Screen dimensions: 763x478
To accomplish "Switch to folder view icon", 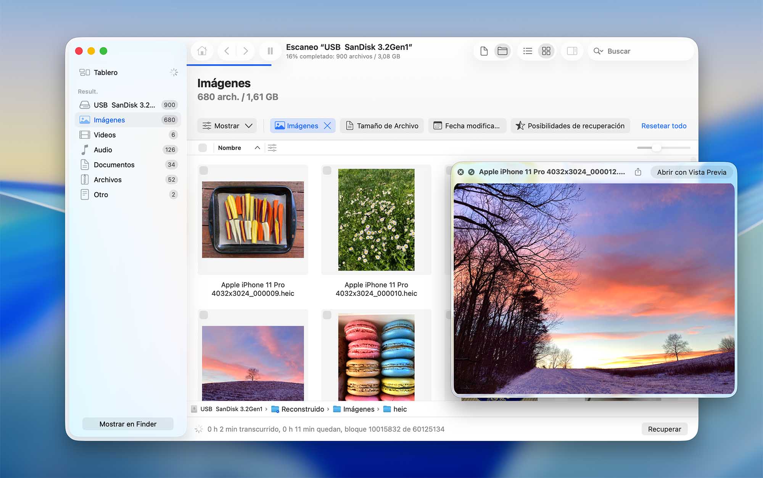I will point(502,51).
